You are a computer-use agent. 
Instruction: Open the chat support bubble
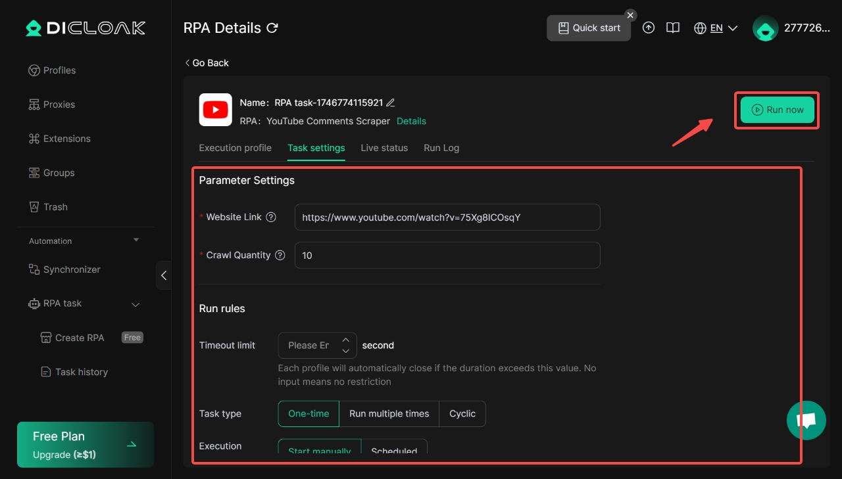coord(806,420)
